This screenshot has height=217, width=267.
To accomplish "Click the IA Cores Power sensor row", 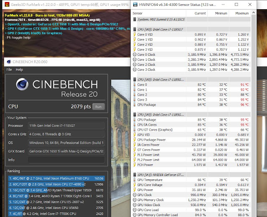I will [x=191, y=145].
